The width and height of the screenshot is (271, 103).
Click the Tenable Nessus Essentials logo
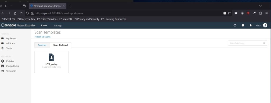pyautogui.click(x=18, y=25)
